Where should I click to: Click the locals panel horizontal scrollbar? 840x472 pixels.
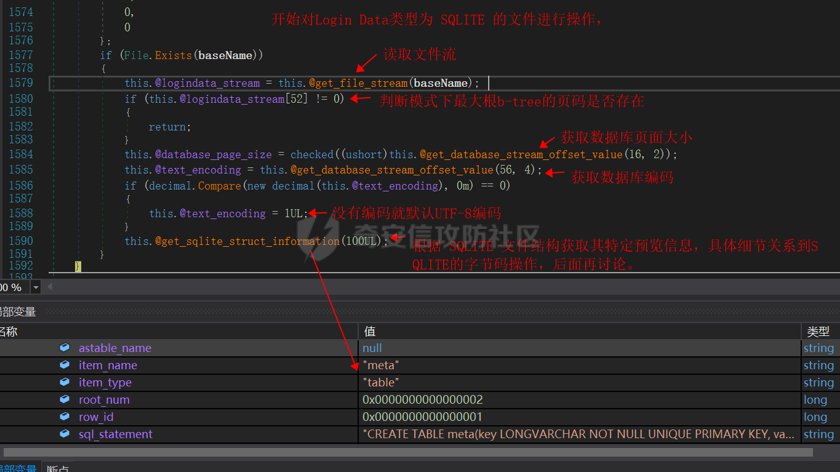(x=406, y=452)
